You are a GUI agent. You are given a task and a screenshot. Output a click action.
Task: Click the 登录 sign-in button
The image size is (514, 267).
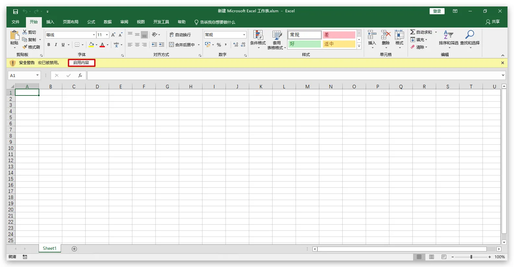coord(437,11)
